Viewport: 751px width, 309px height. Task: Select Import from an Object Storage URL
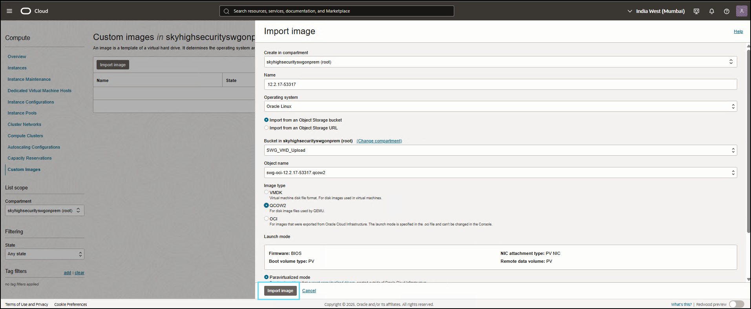coord(267,128)
